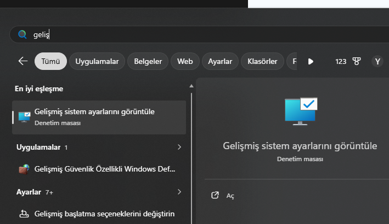Image resolution: width=389 pixels, height=224 pixels.
Task: Show more filter tabs with the arrow
Action: (311, 61)
